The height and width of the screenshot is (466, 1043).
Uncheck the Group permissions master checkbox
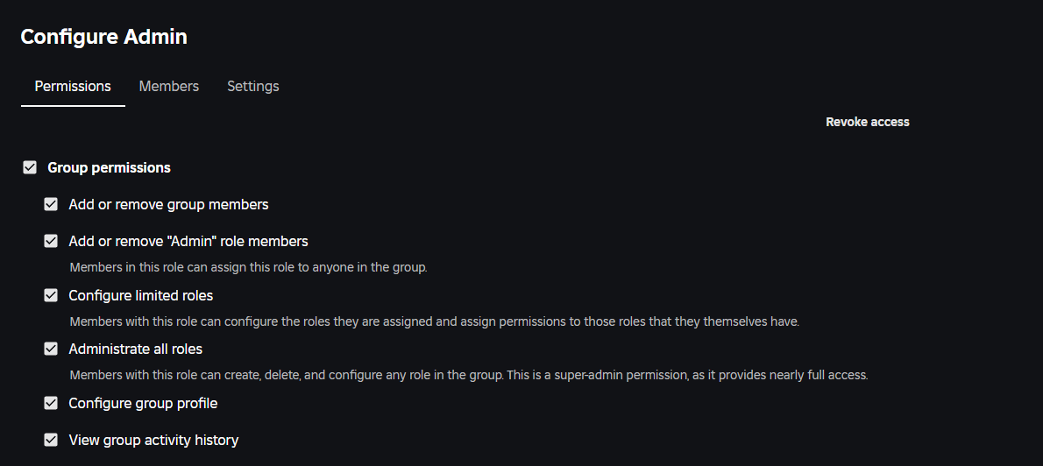pos(30,167)
